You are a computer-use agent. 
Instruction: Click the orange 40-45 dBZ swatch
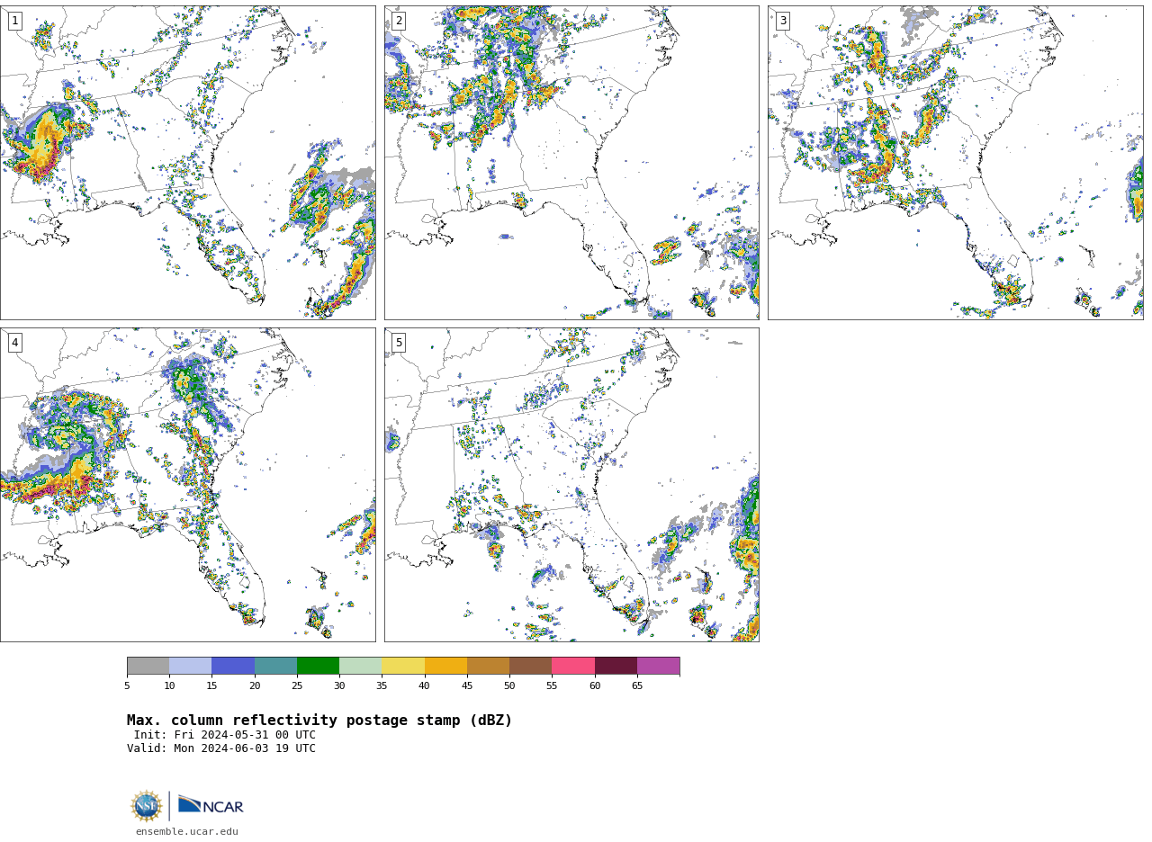tap(445, 666)
